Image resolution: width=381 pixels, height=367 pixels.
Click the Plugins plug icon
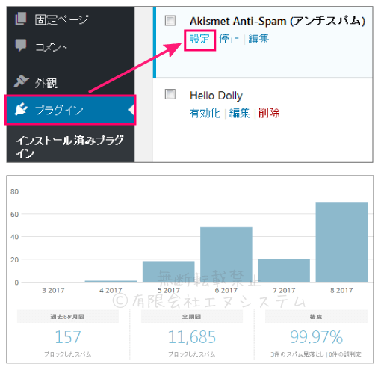click(21, 109)
